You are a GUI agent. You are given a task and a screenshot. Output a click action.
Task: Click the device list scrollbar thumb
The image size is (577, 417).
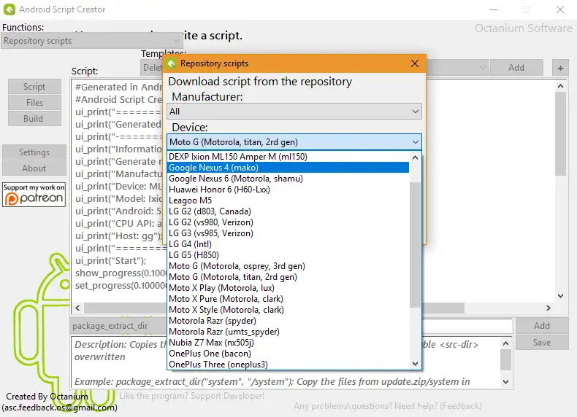[415, 245]
